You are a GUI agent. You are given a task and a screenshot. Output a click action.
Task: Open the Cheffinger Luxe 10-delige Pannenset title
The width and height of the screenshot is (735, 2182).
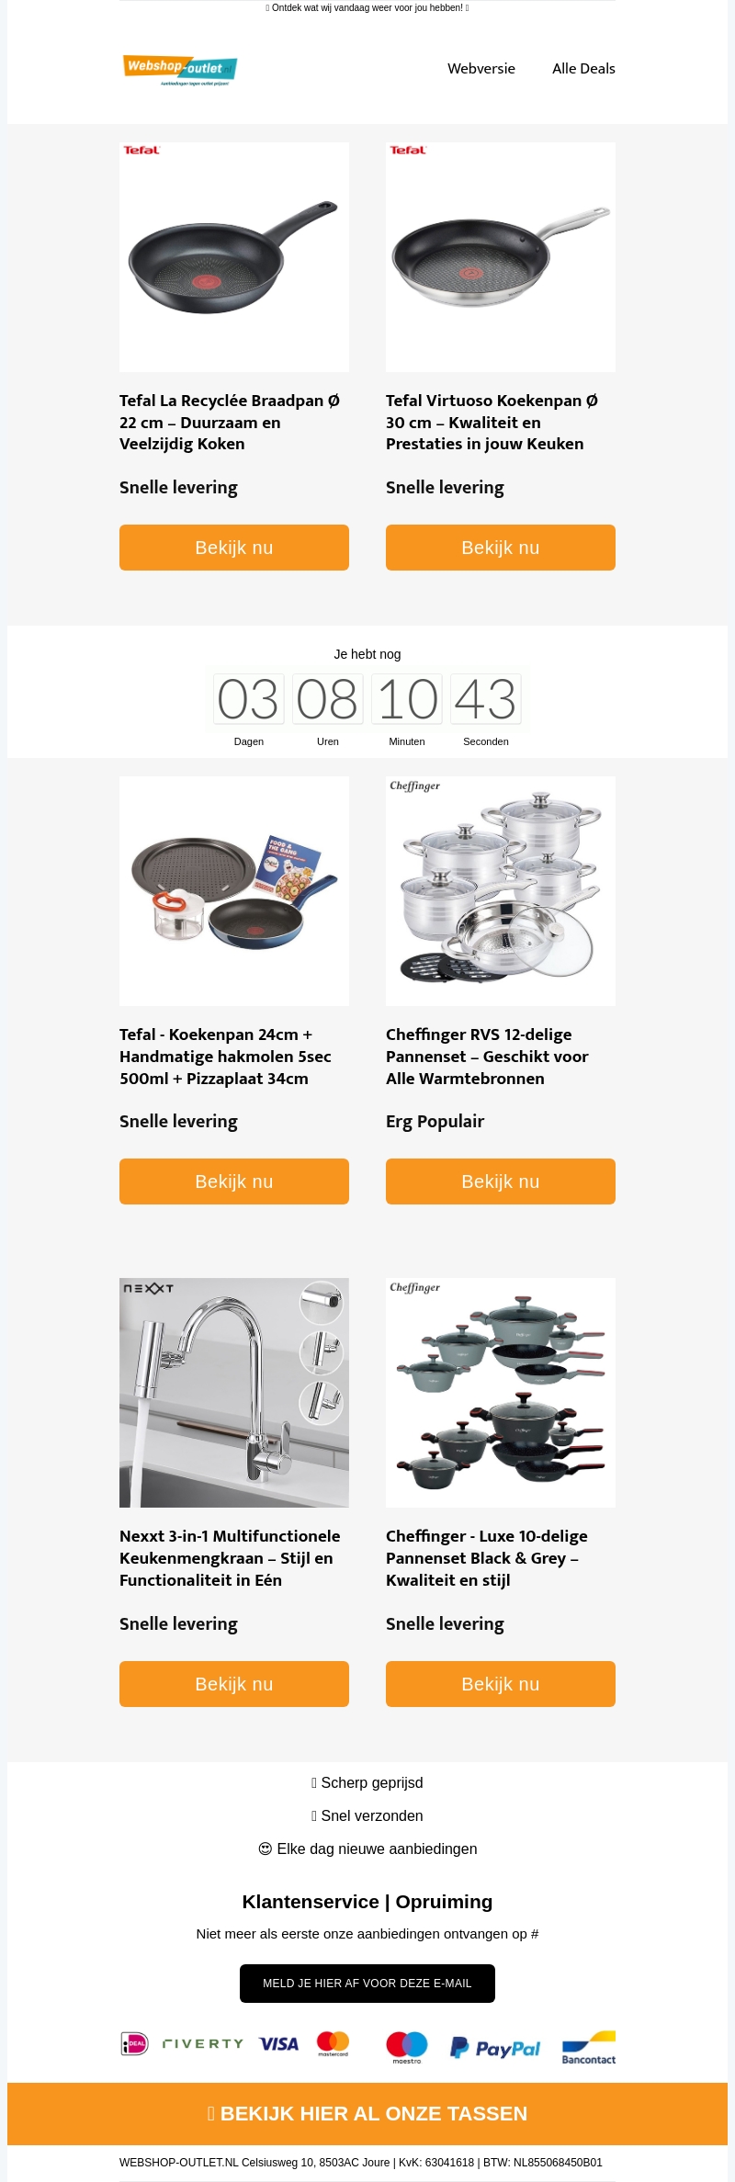pyautogui.click(x=487, y=1558)
